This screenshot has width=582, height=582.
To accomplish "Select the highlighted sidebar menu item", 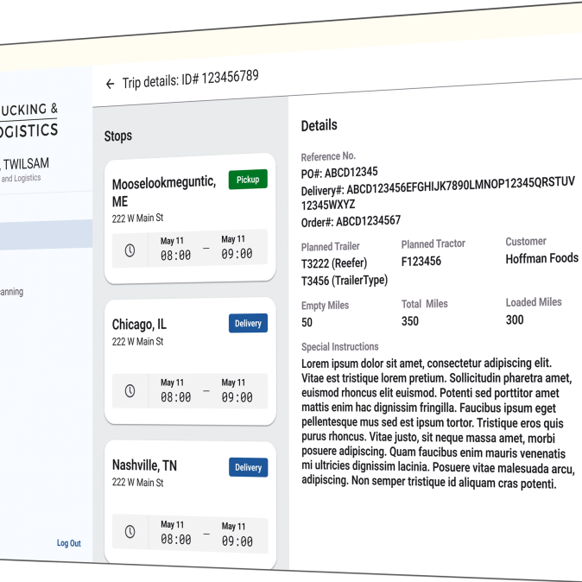I will point(43,234).
